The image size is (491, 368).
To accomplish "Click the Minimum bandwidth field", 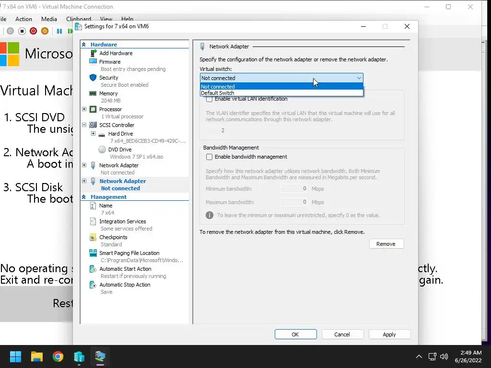I will (x=294, y=188).
